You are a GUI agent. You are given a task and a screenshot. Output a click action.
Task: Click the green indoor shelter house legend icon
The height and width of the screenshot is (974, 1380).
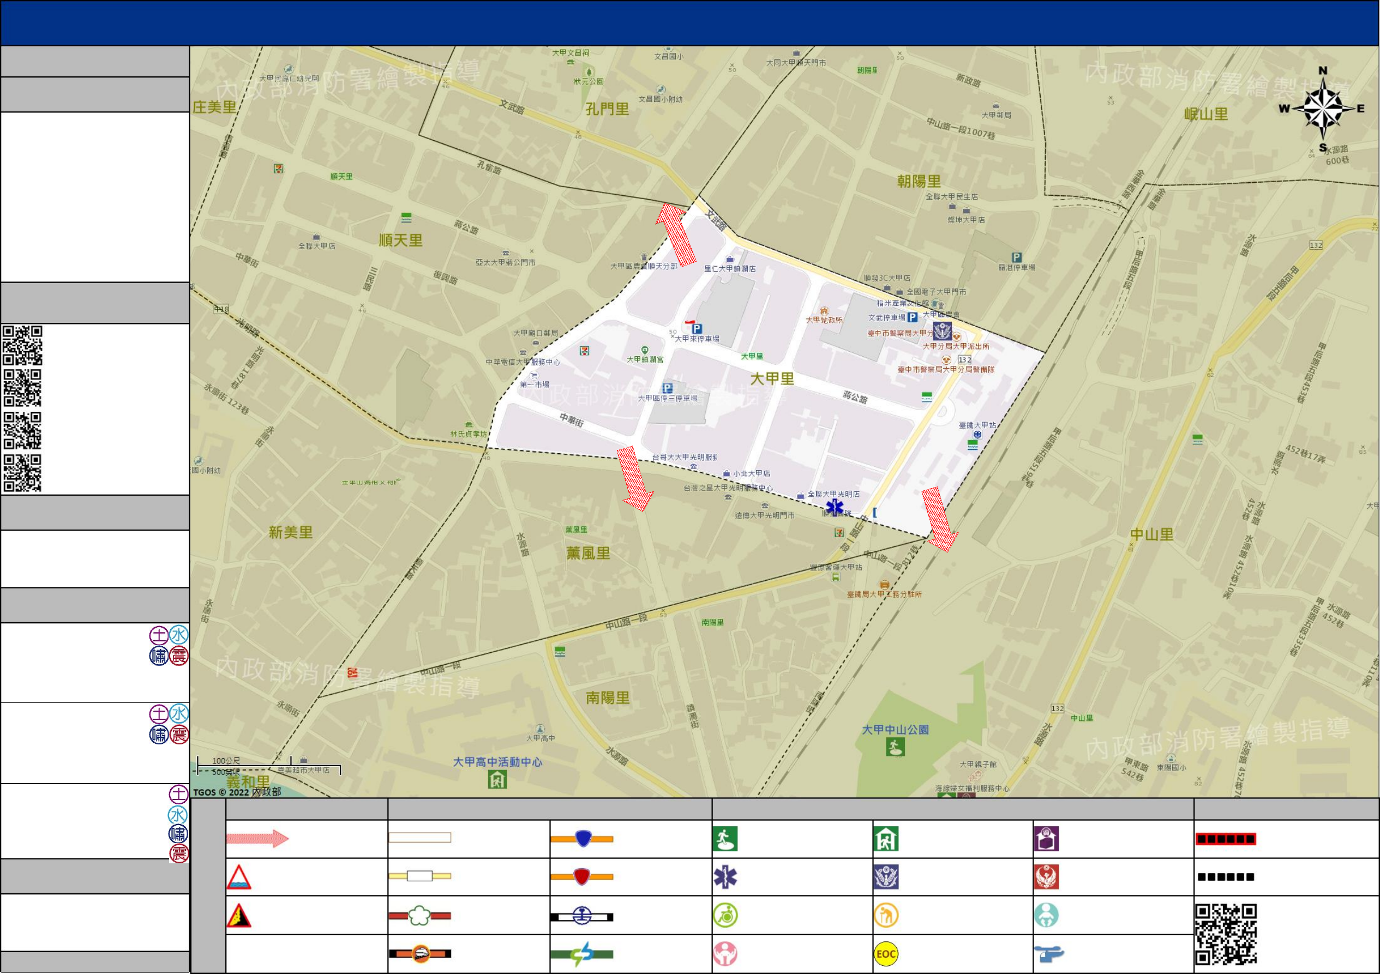point(886,839)
